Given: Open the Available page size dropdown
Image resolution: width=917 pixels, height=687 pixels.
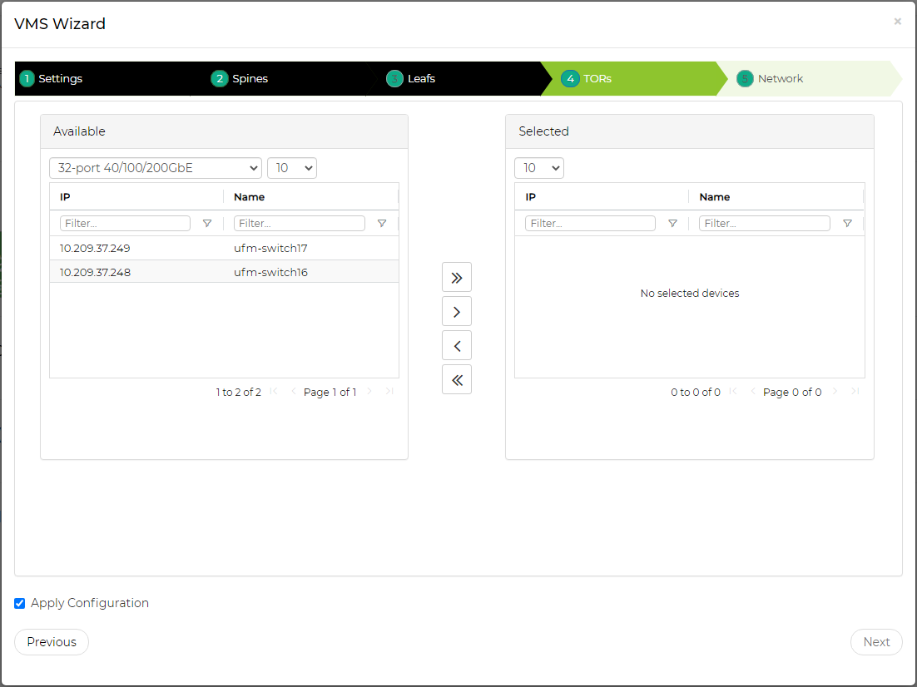Looking at the screenshot, I should (291, 168).
